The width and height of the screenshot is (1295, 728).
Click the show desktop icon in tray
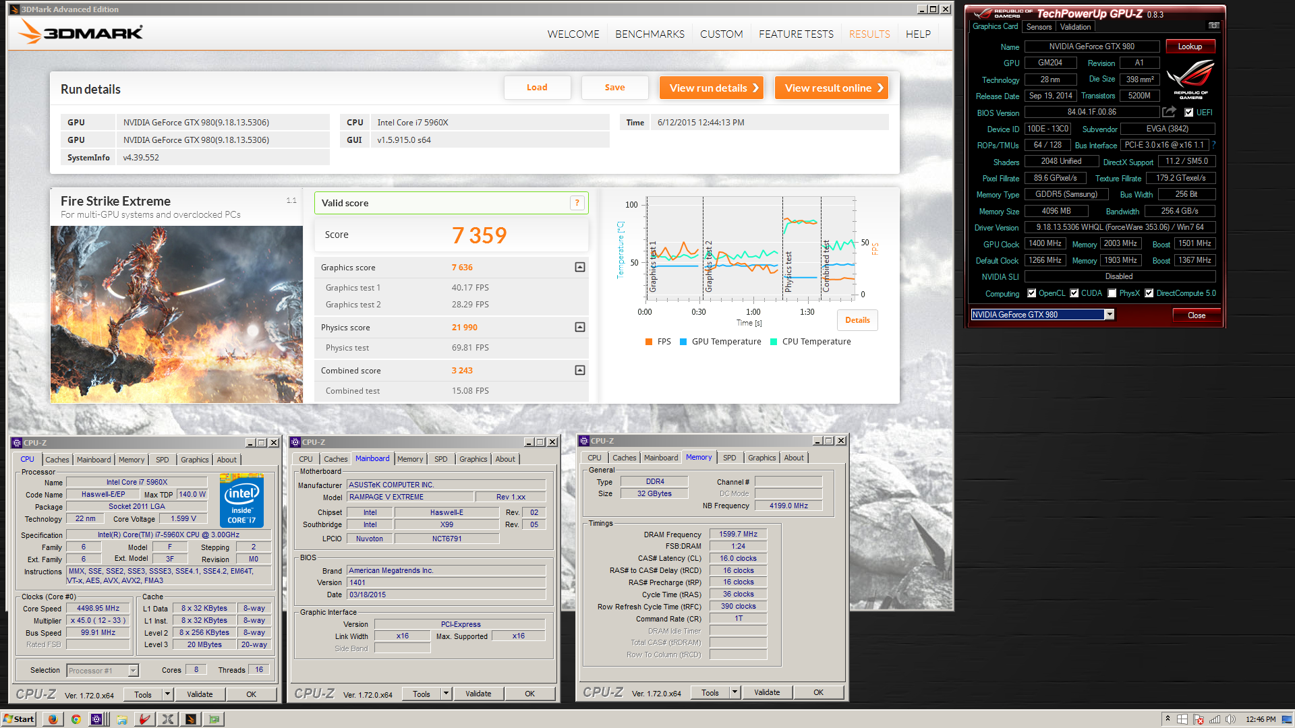1287,719
